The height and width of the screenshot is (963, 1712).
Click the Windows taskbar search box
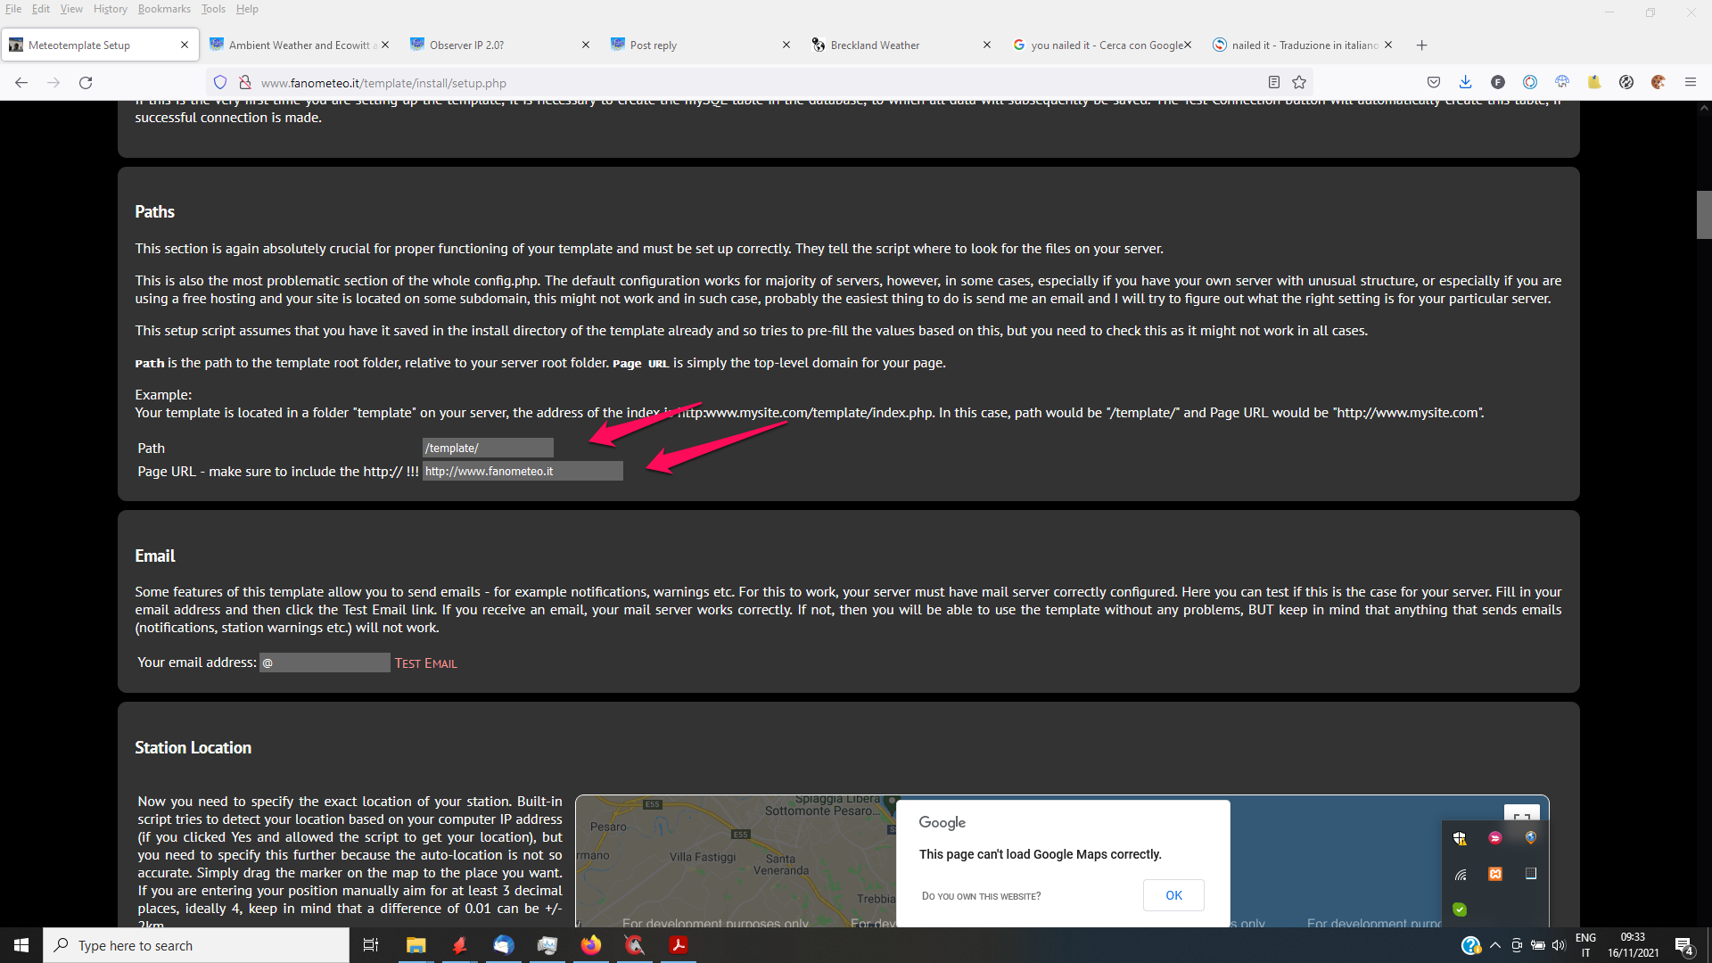[x=196, y=945]
